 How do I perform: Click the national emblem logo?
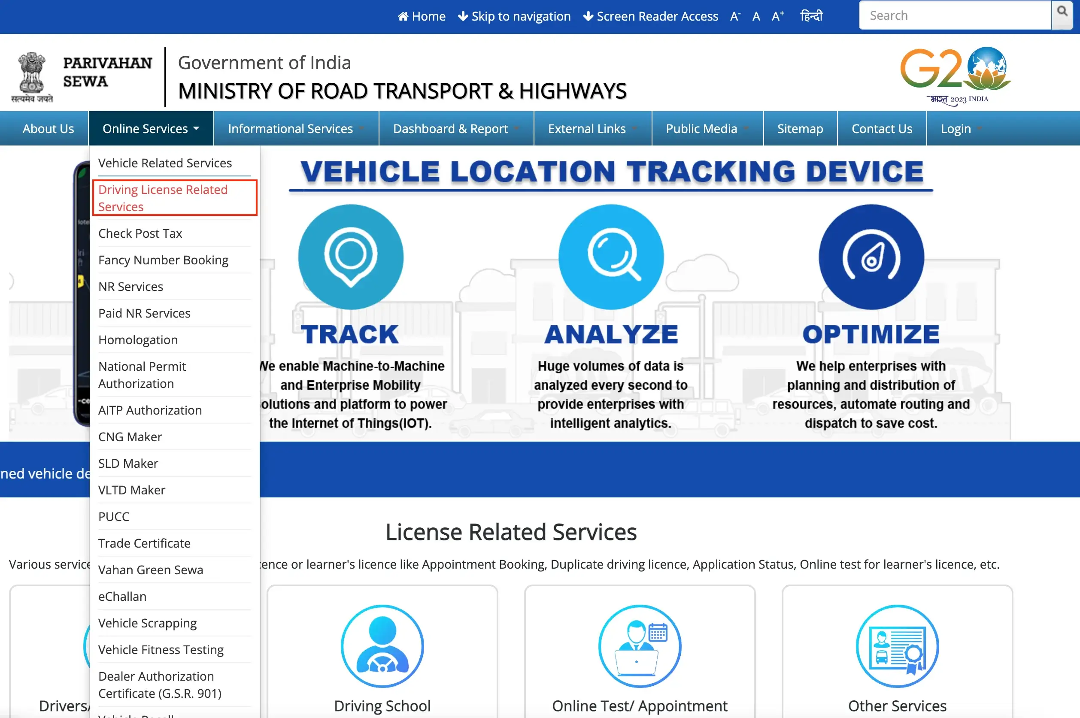(32, 77)
